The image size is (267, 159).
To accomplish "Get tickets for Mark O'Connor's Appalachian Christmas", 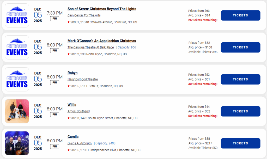I will [240, 47].
